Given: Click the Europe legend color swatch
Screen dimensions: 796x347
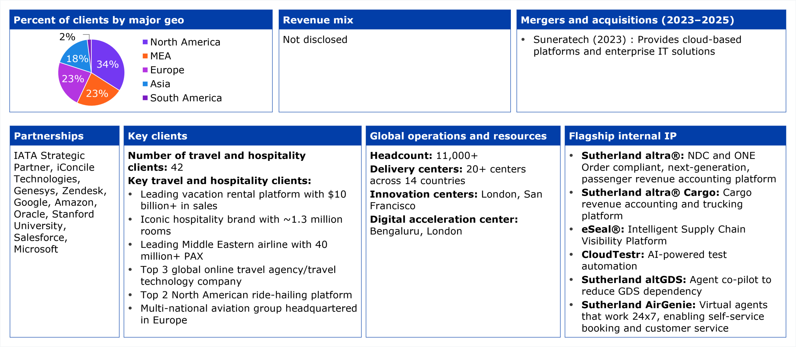Looking at the screenshot, I should coord(145,70).
